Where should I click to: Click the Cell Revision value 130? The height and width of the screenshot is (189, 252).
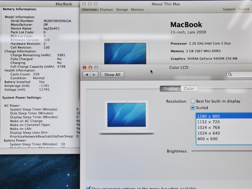point(46,48)
